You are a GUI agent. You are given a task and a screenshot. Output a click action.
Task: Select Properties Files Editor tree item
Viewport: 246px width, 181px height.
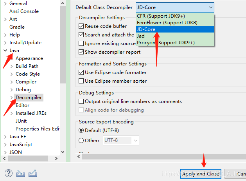click(38, 129)
